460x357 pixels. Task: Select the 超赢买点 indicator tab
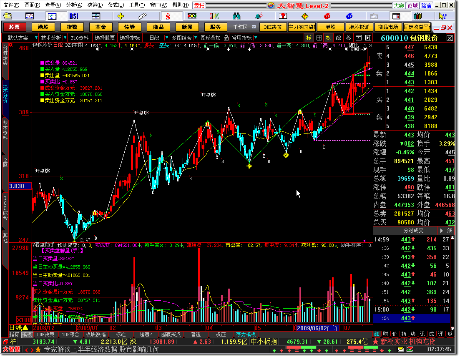click(171, 334)
